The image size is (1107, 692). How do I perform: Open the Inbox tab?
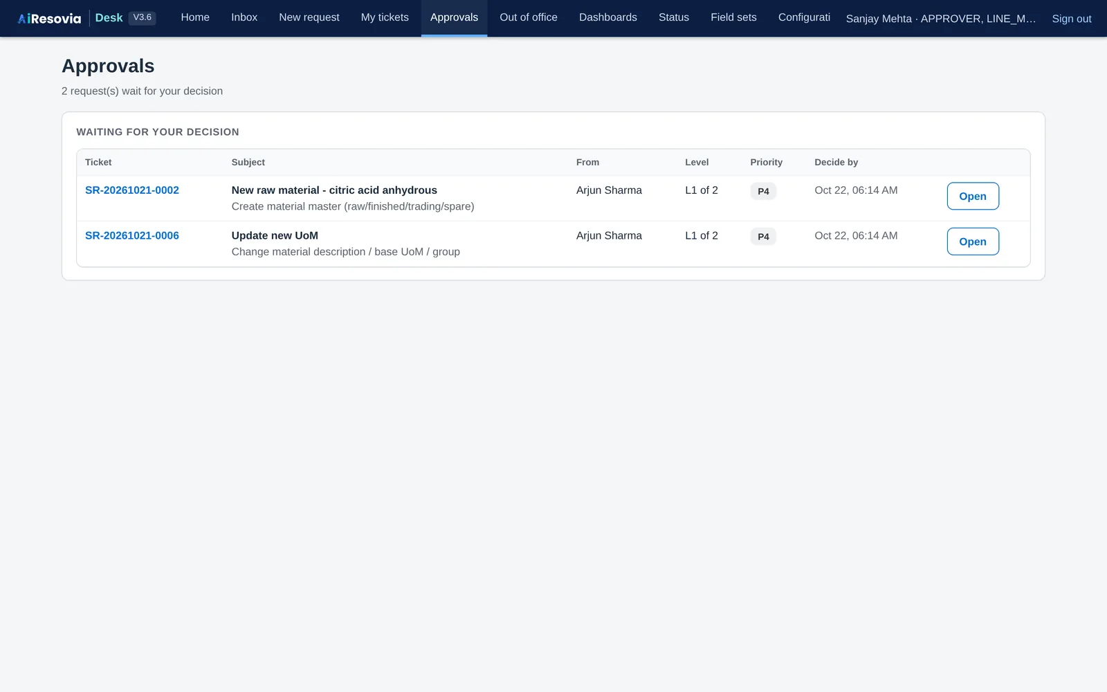(x=244, y=17)
